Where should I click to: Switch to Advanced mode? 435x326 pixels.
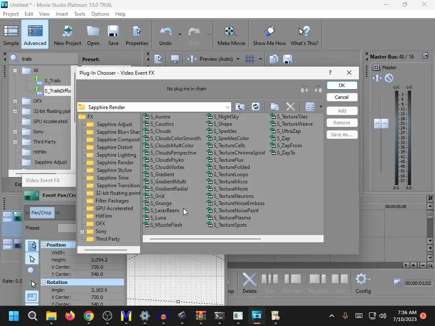(x=35, y=35)
